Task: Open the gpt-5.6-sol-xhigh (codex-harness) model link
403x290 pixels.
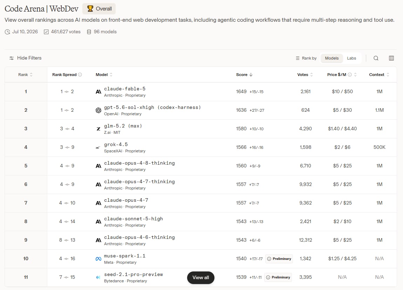Action: [x=152, y=108]
